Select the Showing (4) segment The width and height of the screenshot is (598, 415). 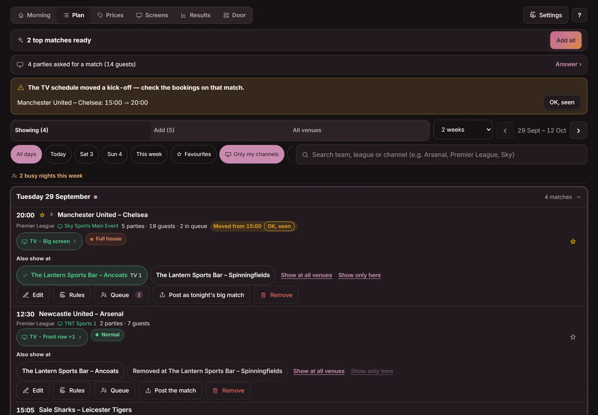coord(81,130)
